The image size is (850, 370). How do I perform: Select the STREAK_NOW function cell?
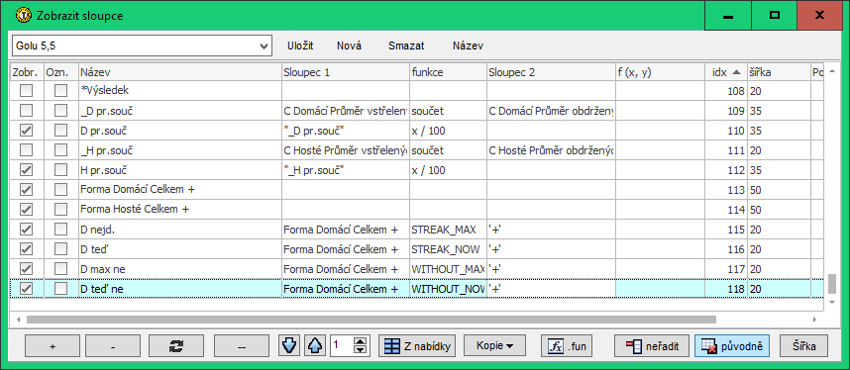click(x=448, y=249)
